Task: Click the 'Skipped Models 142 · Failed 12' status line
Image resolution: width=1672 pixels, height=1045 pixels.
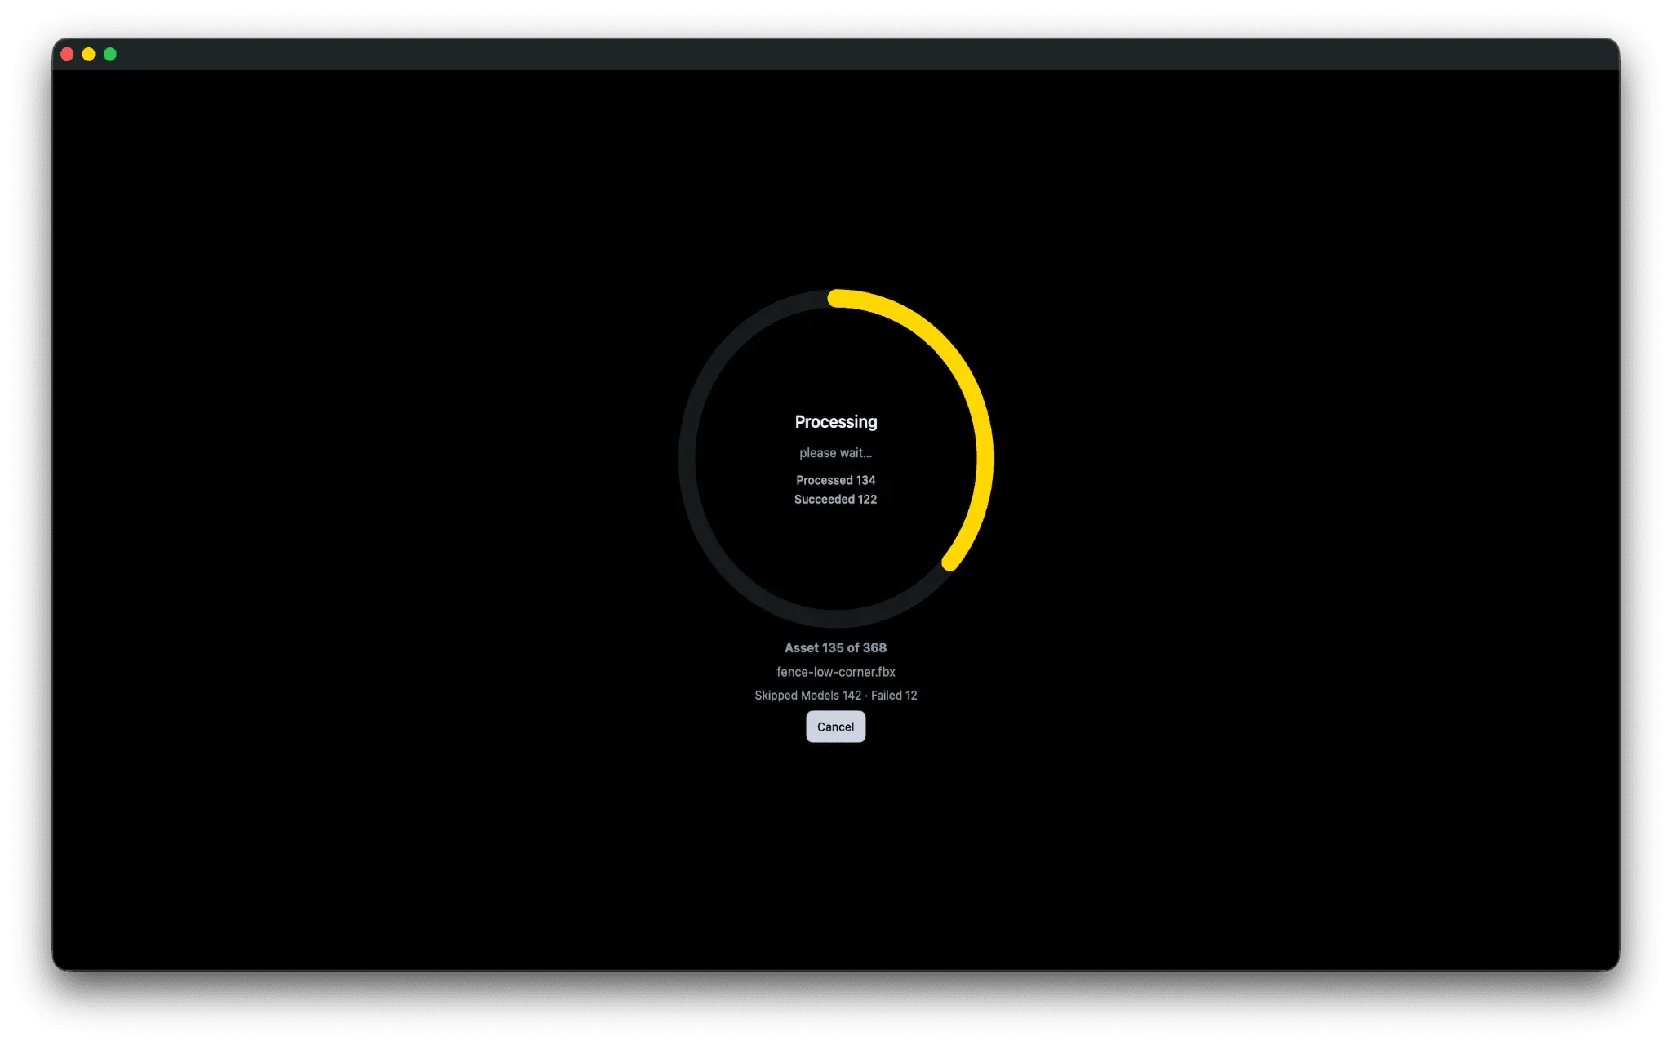Action: (835, 696)
